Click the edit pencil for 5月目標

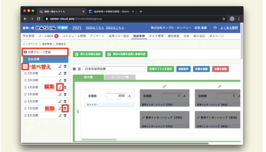pos(60,95)
